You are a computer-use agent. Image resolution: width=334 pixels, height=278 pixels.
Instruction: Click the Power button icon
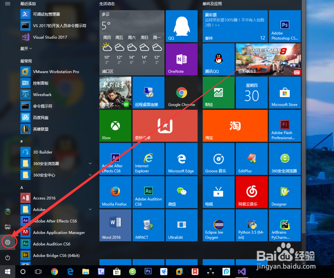pos(8,258)
